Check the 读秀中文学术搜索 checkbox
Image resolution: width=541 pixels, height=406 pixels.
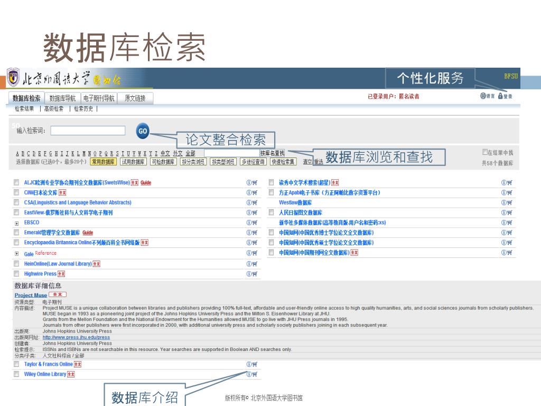coord(271,182)
